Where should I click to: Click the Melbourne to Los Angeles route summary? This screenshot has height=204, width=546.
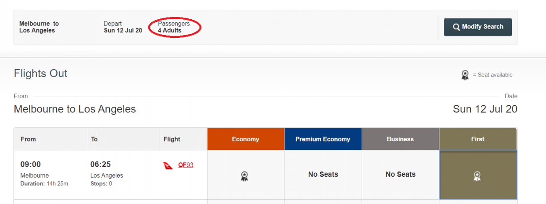[x=39, y=27]
